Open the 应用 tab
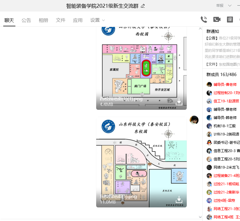The width and height of the screenshot is (240, 221). click(78, 20)
